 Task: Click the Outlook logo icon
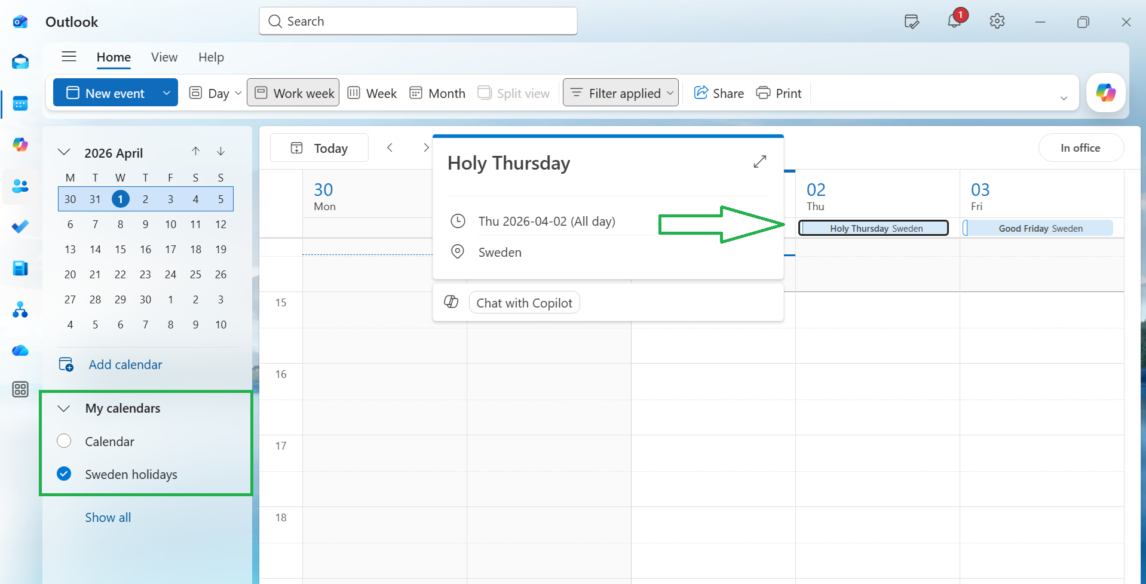[x=20, y=22]
